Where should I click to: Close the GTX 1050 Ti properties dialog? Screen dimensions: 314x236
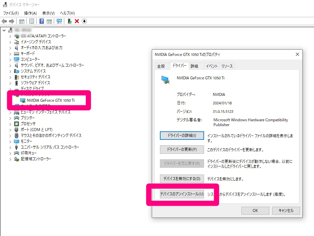(297, 54)
